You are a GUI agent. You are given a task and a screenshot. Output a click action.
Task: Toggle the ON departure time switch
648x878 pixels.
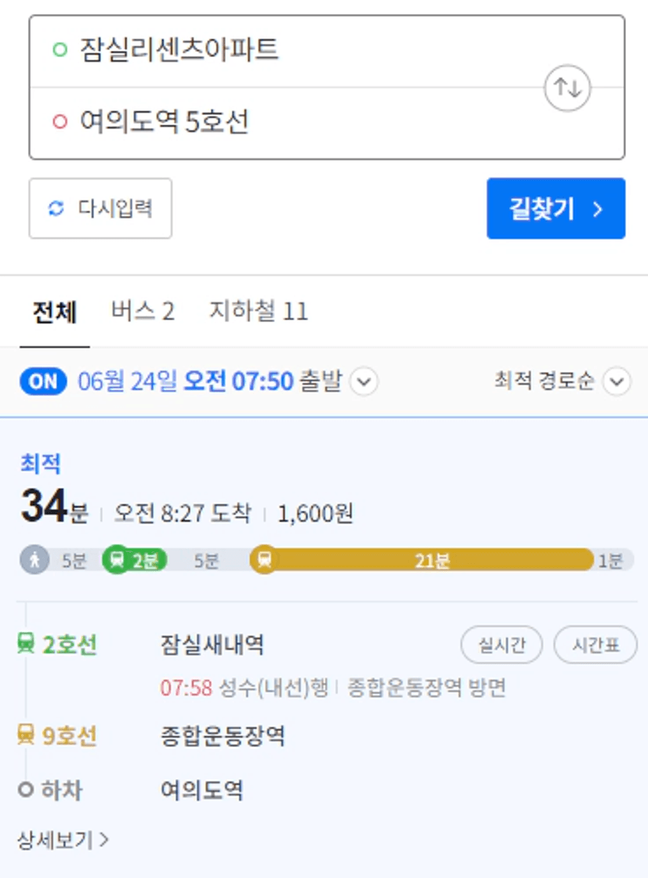[x=43, y=381]
